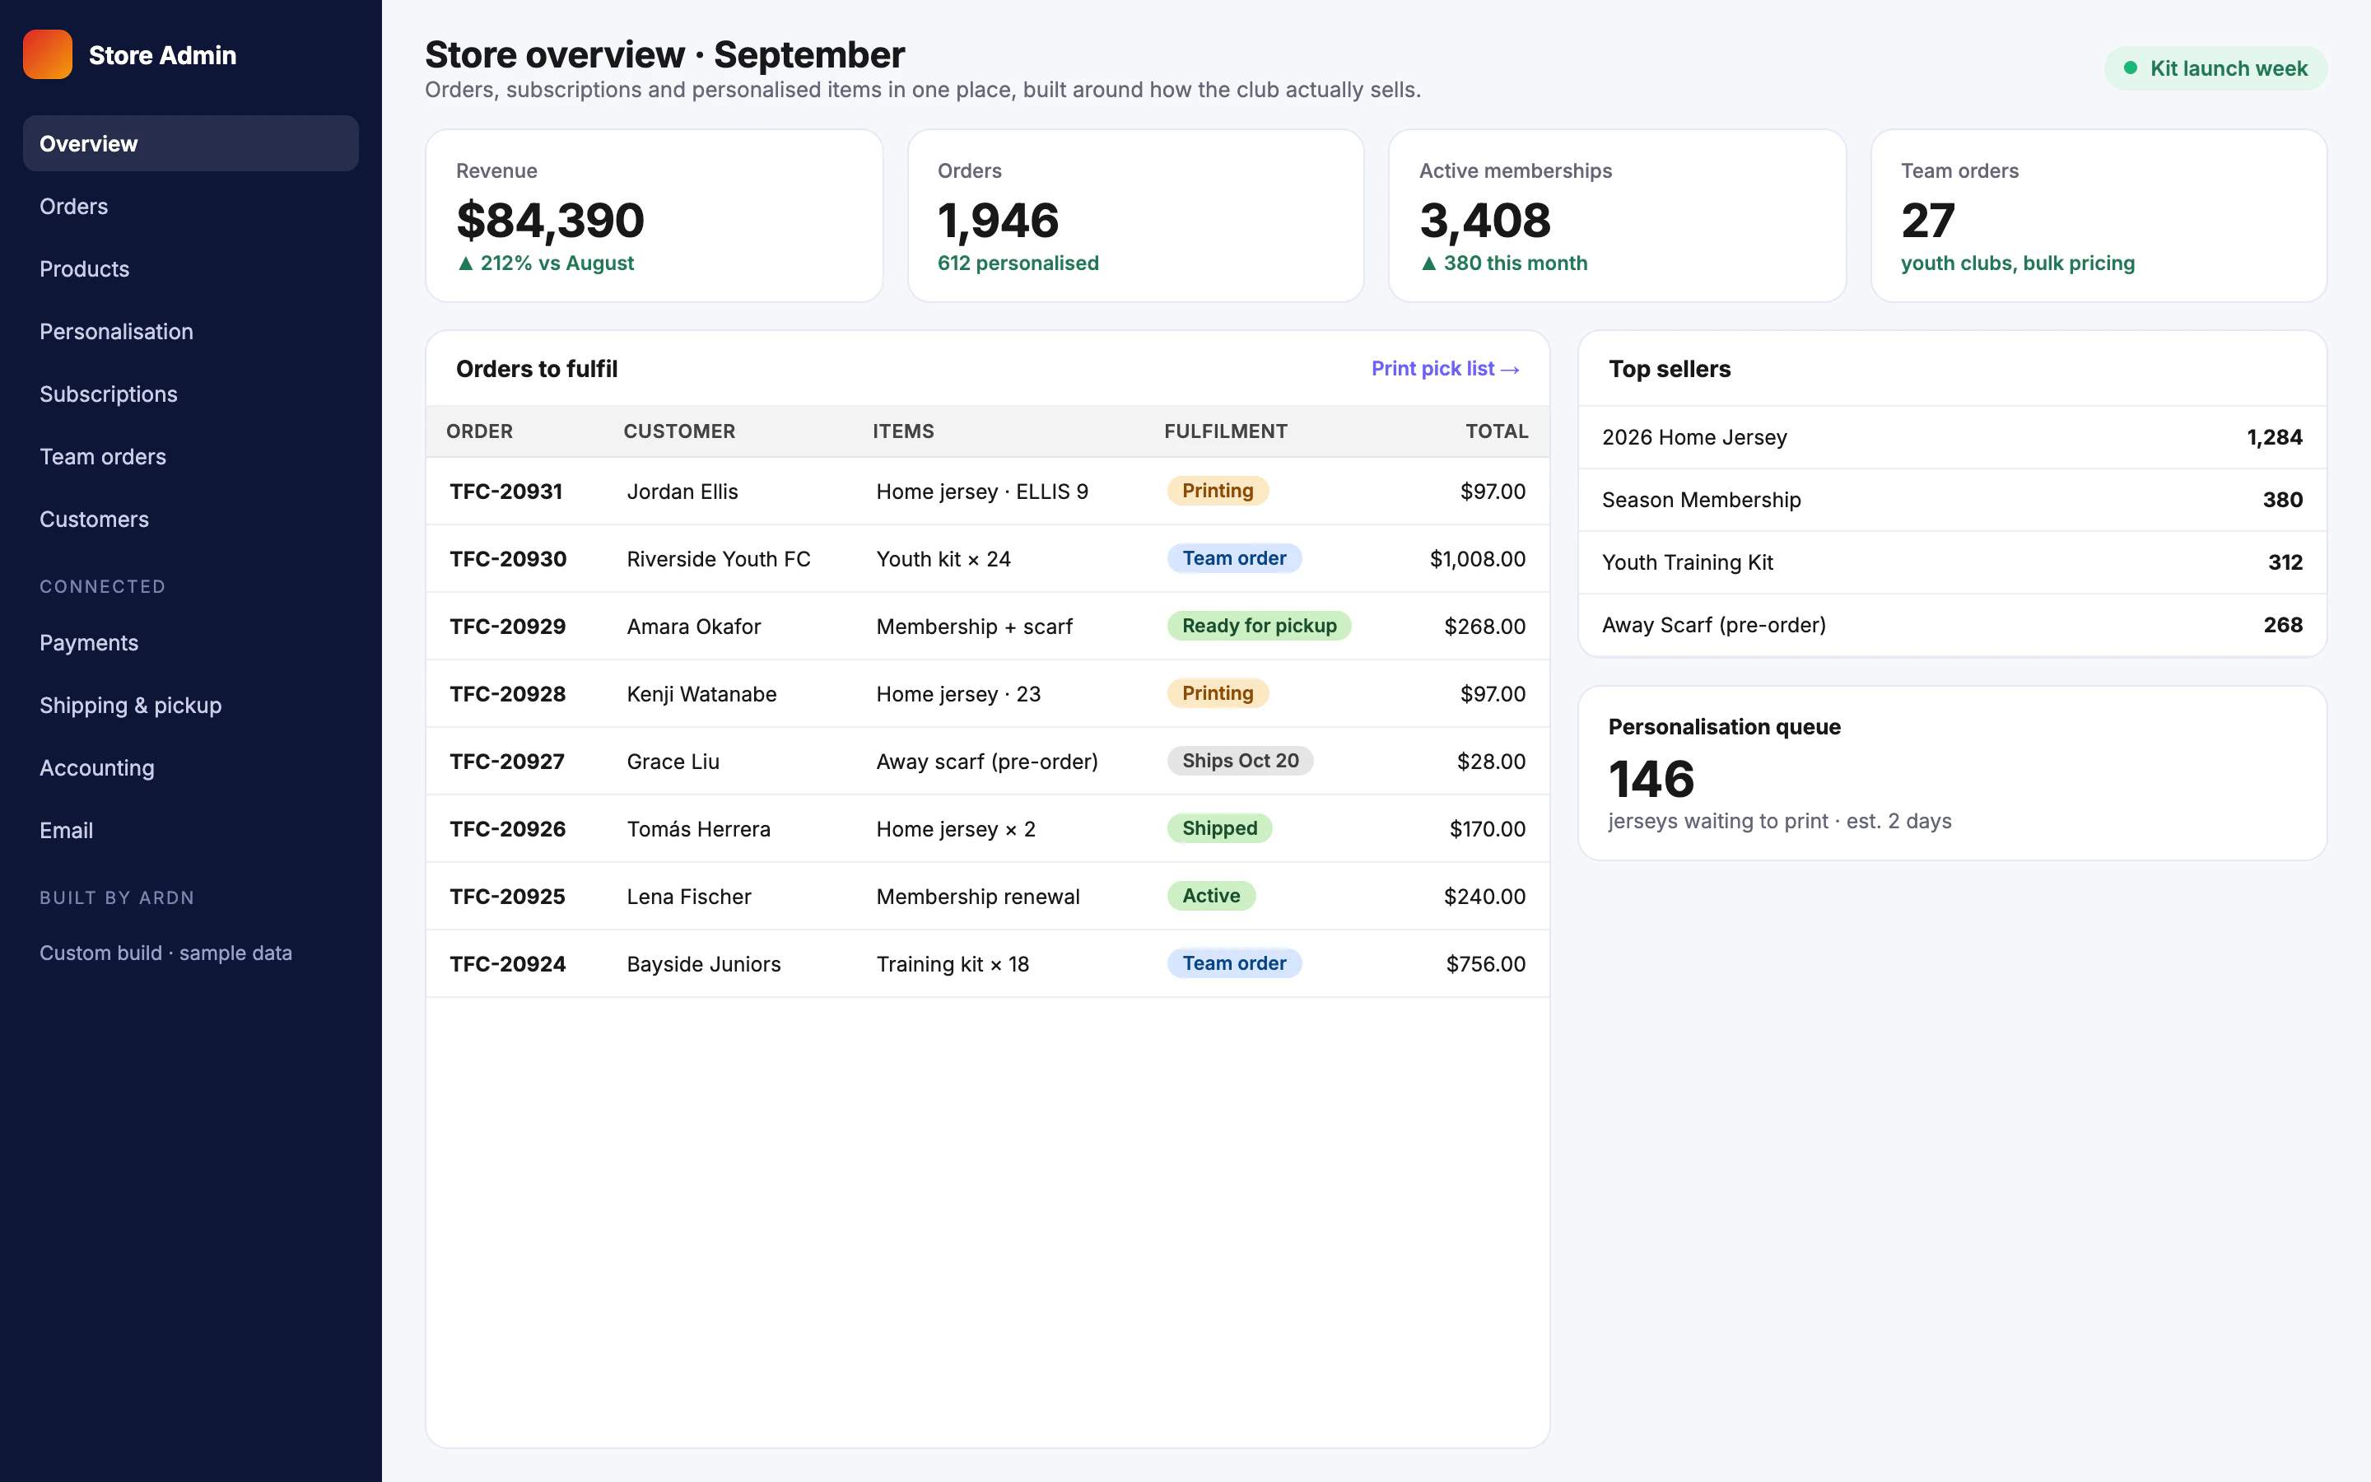
Task: Click customer Amara Okafor
Action: click(x=694, y=627)
